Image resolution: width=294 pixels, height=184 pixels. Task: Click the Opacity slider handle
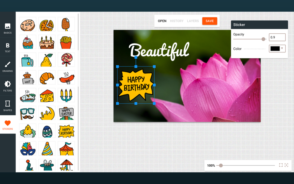click(263, 39)
